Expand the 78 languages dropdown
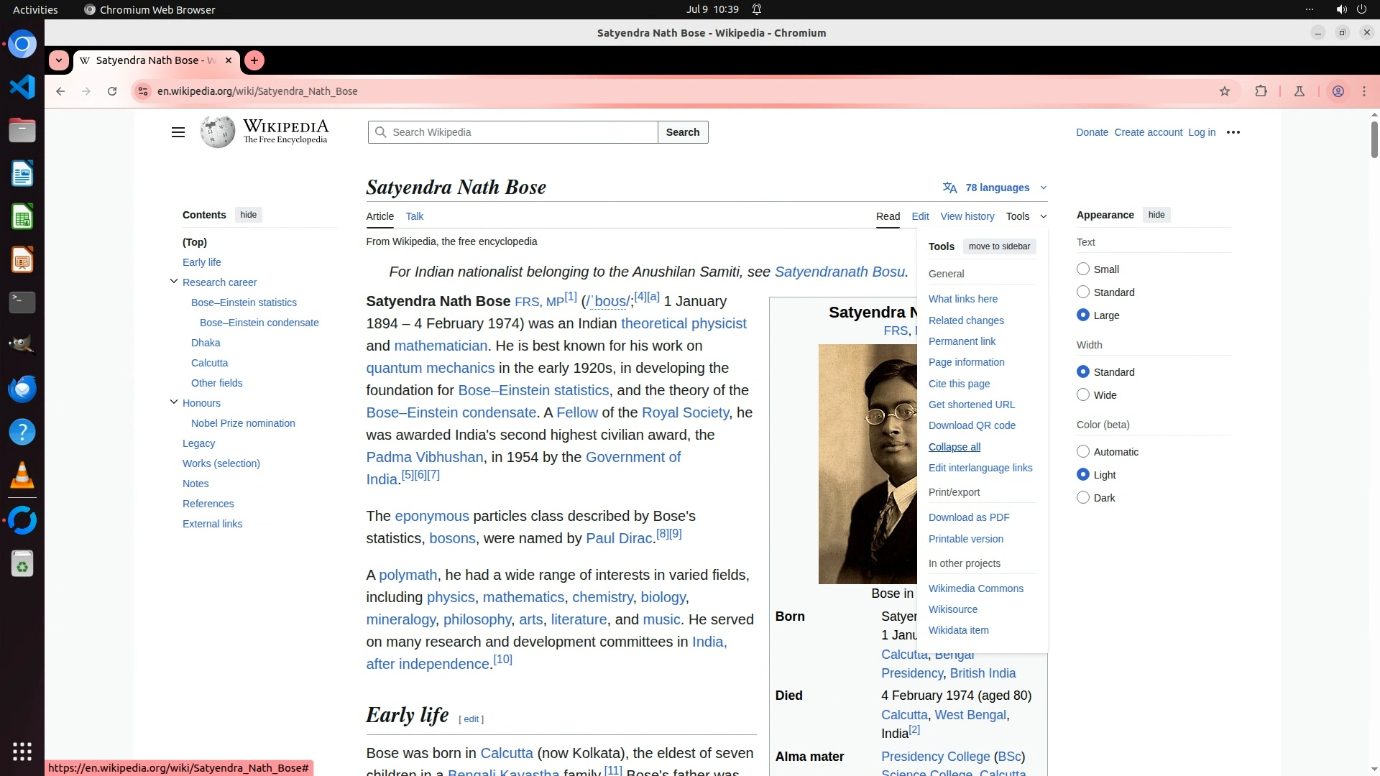 996,188
